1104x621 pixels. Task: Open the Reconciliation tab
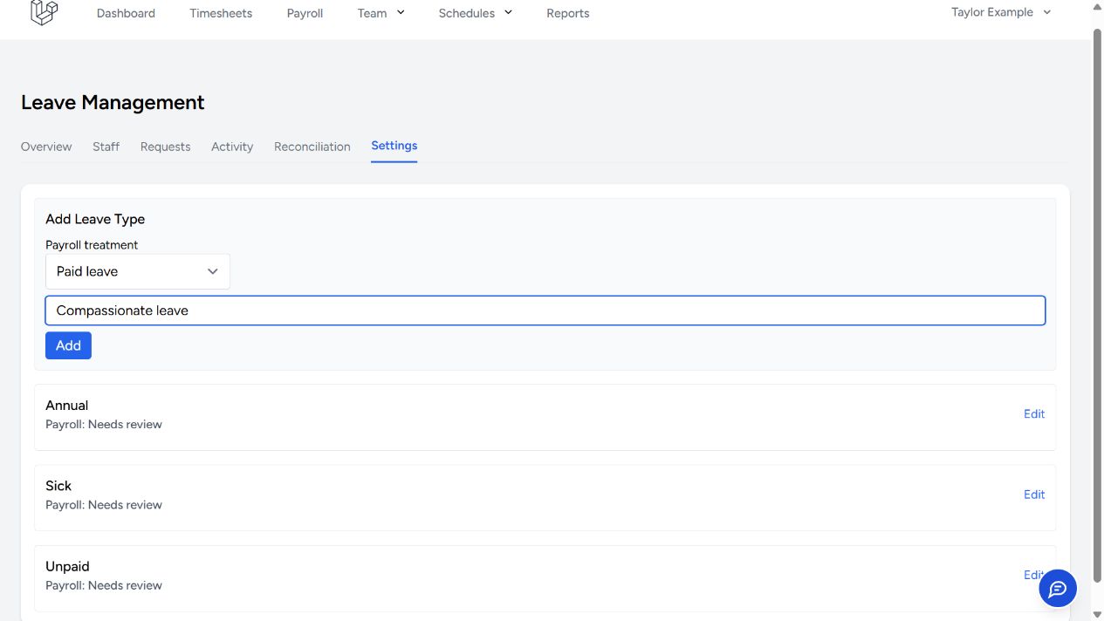click(312, 147)
